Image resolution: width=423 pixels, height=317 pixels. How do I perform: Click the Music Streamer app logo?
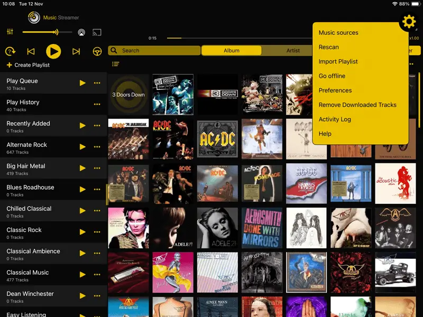click(x=34, y=17)
